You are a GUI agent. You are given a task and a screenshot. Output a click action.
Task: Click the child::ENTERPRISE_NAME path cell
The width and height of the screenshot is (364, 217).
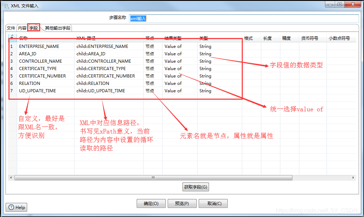pyautogui.click(x=109, y=46)
